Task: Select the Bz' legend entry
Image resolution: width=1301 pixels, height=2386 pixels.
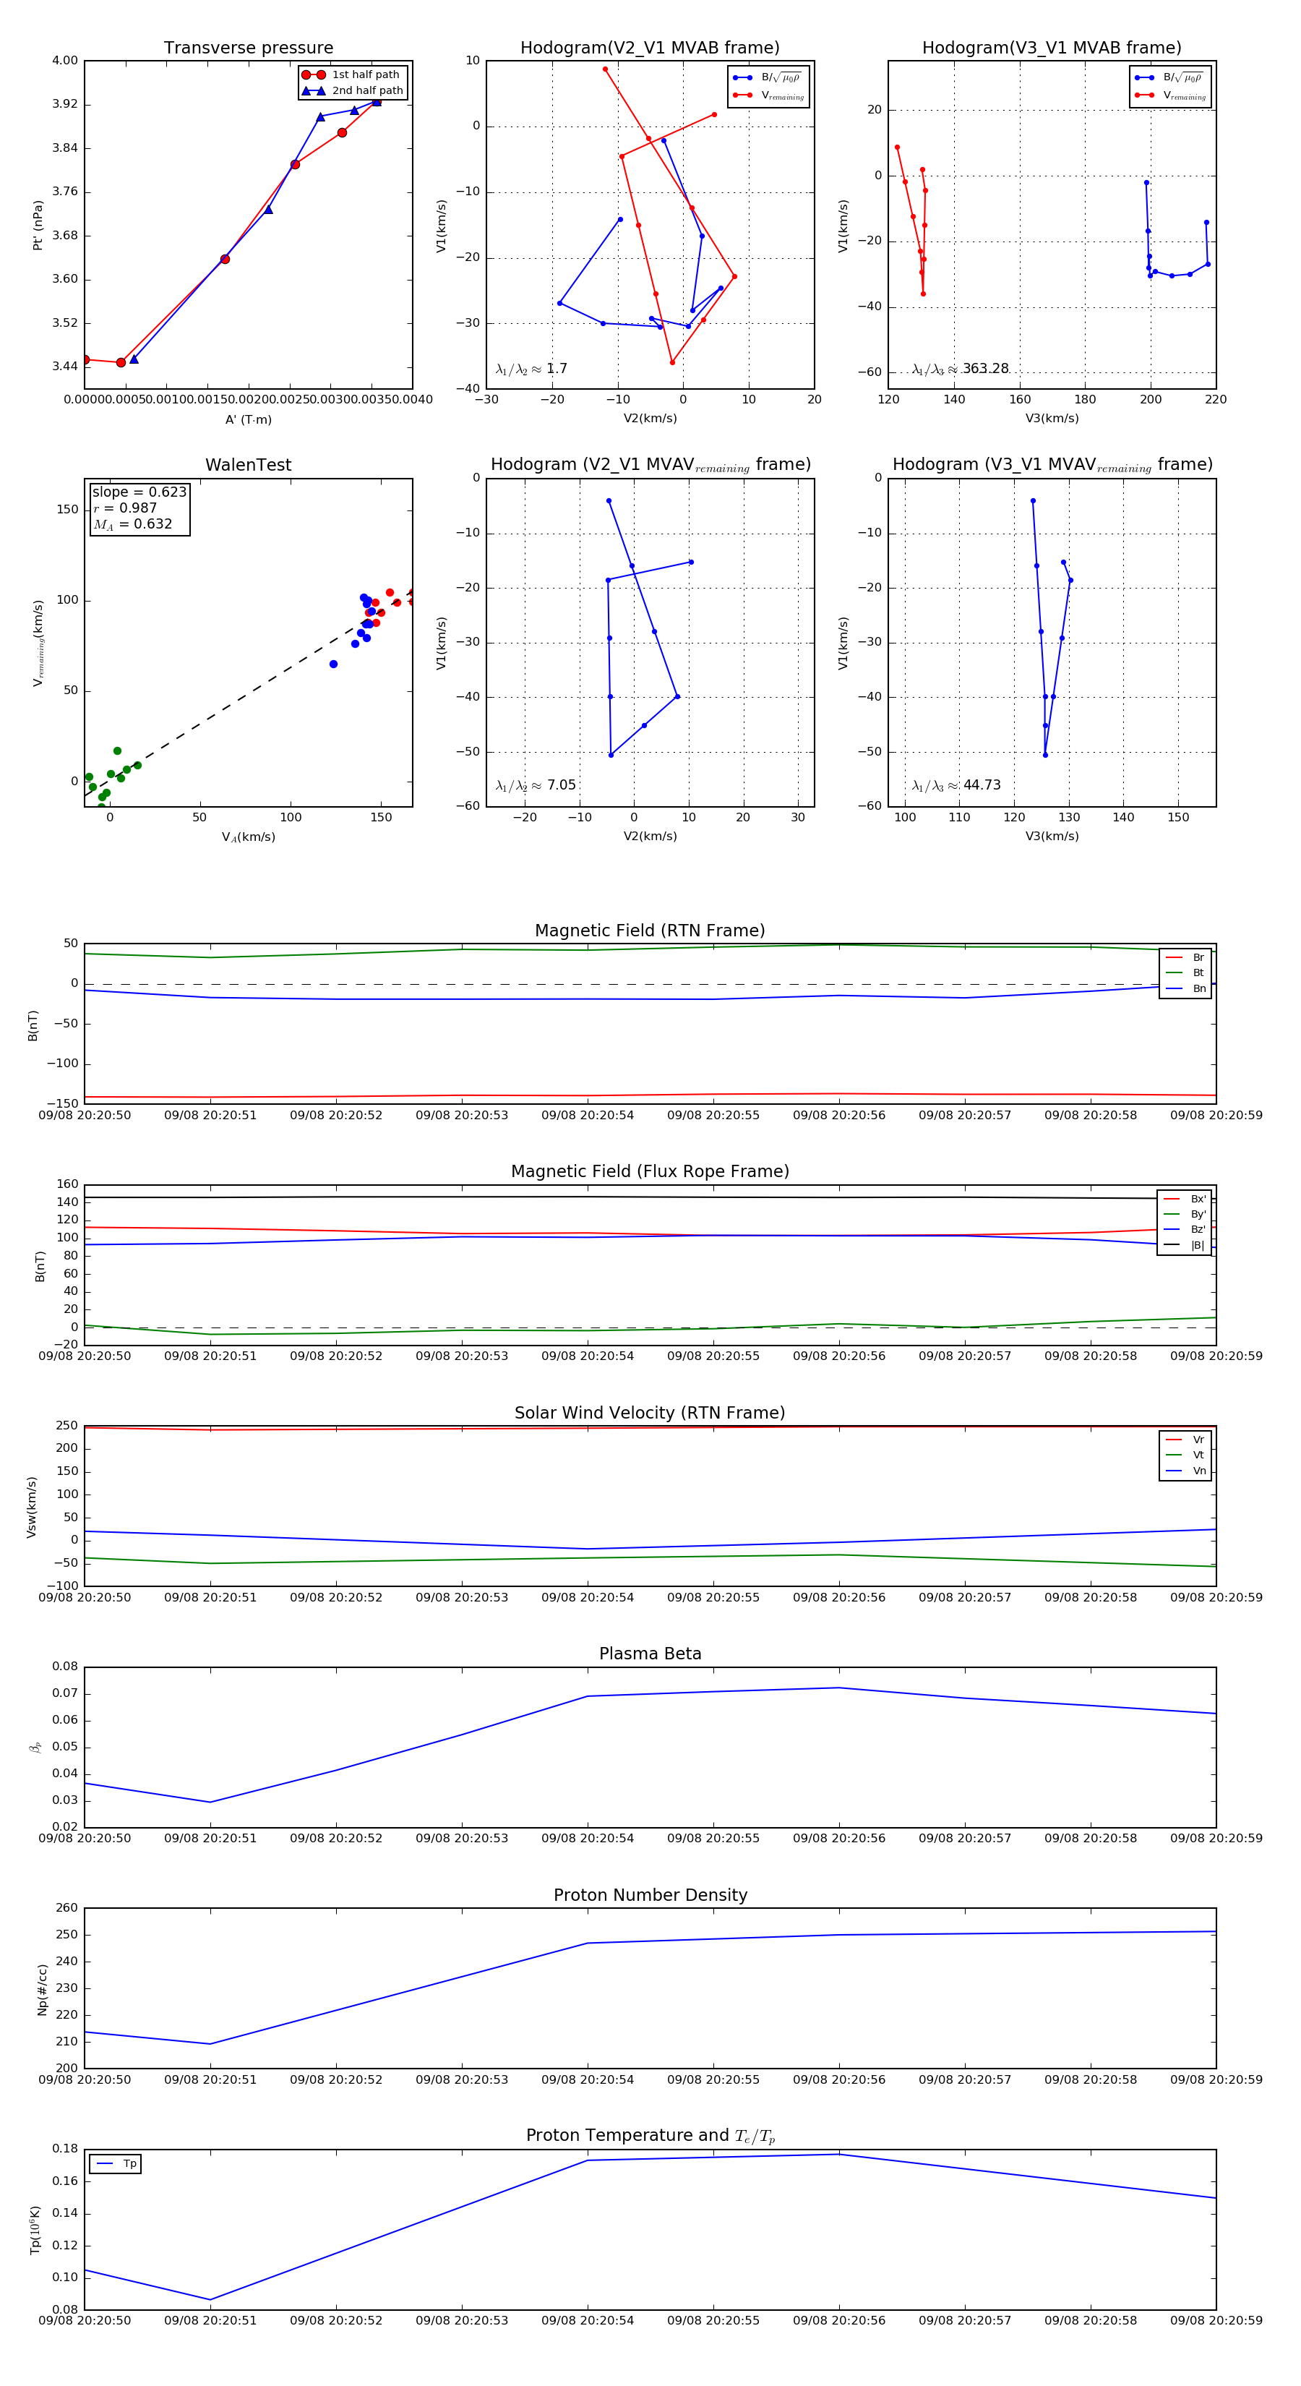Action: (1185, 1229)
